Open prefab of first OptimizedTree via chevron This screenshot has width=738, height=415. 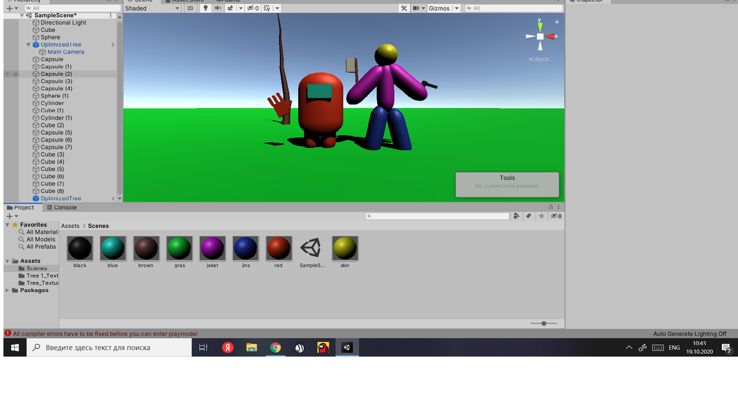[113, 45]
